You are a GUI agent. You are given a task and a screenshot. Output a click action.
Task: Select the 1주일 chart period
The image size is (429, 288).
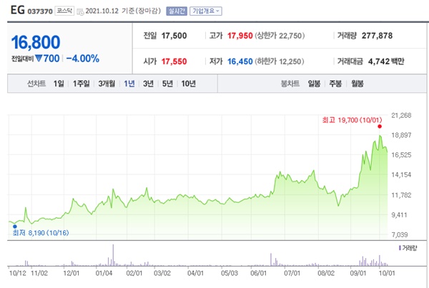[x=82, y=84]
